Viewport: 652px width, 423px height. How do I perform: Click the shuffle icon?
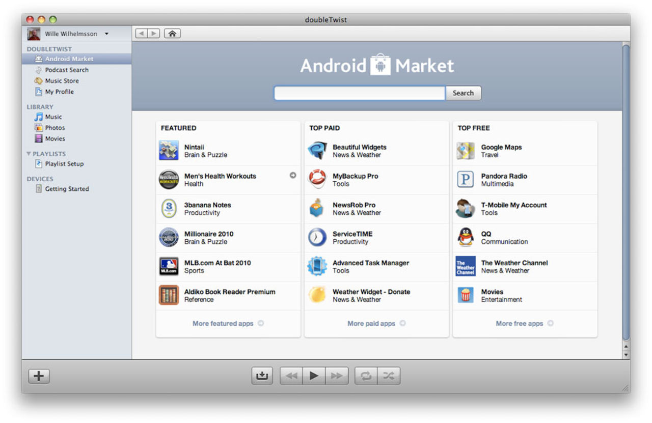click(389, 375)
